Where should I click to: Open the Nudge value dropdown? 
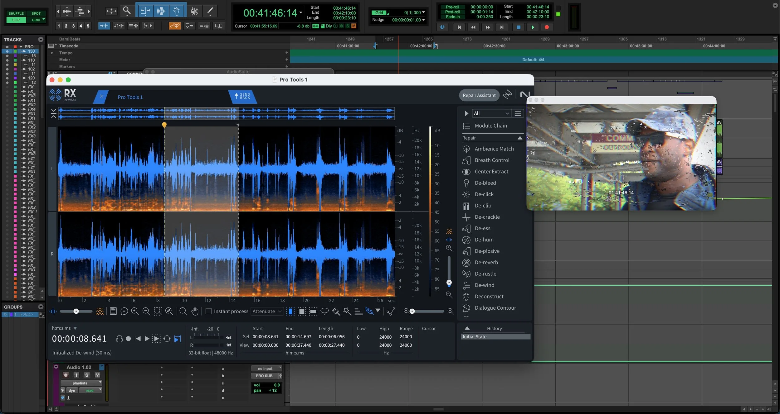pos(423,20)
